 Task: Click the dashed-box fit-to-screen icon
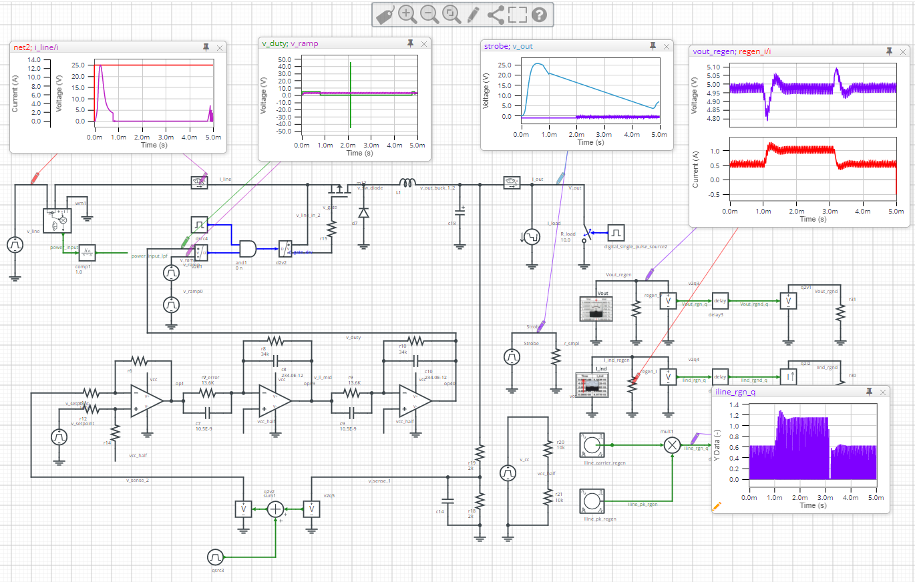518,15
